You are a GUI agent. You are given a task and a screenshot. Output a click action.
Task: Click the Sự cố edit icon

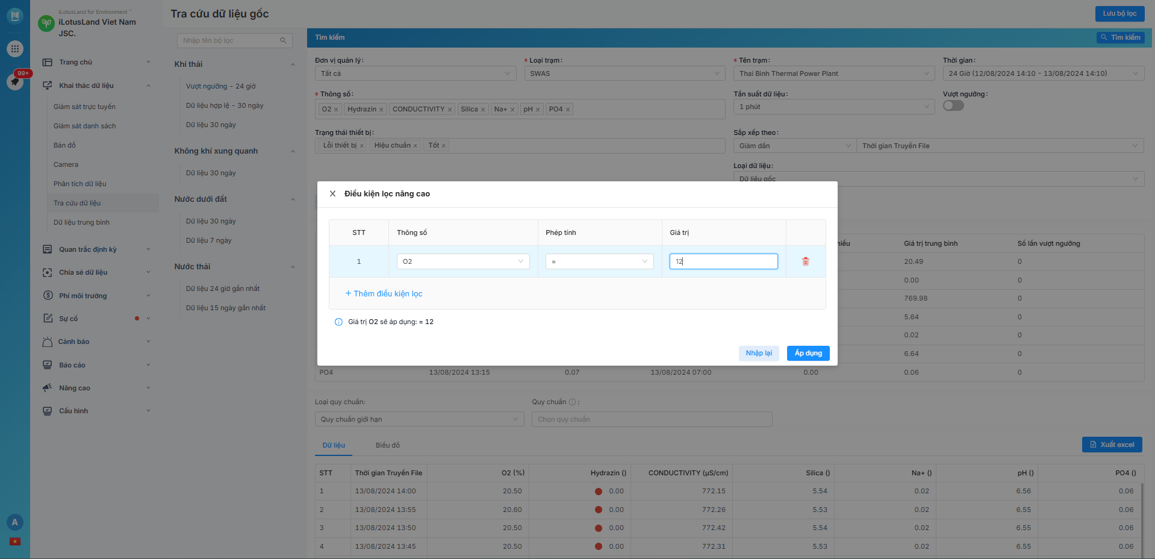(48, 319)
